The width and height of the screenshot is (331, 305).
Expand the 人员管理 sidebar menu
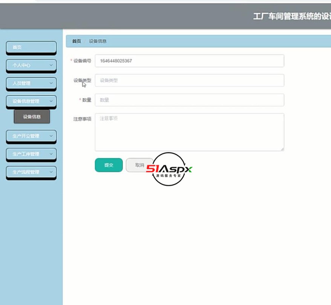point(31,83)
